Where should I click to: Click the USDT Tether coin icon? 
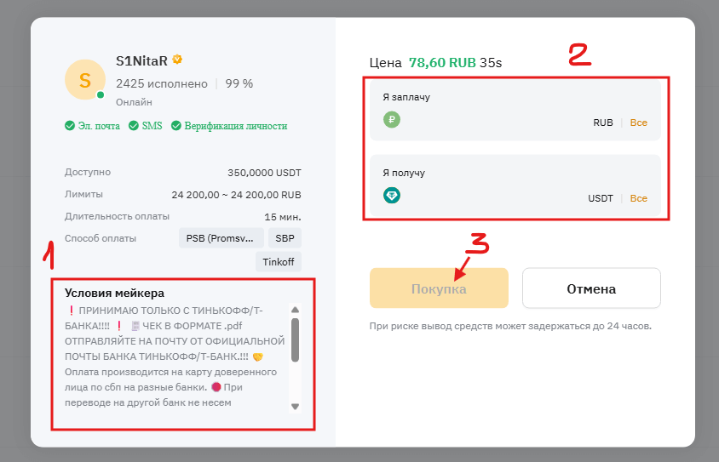392,196
